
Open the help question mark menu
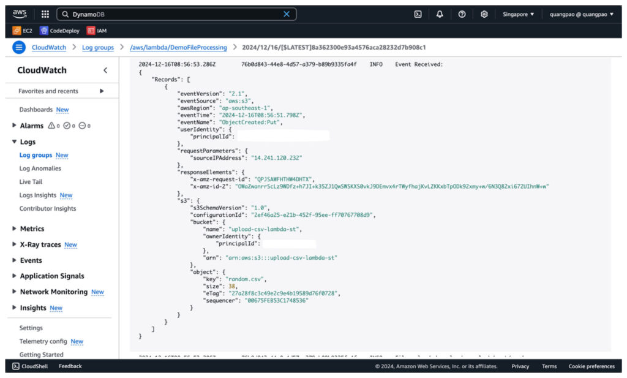point(462,14)
